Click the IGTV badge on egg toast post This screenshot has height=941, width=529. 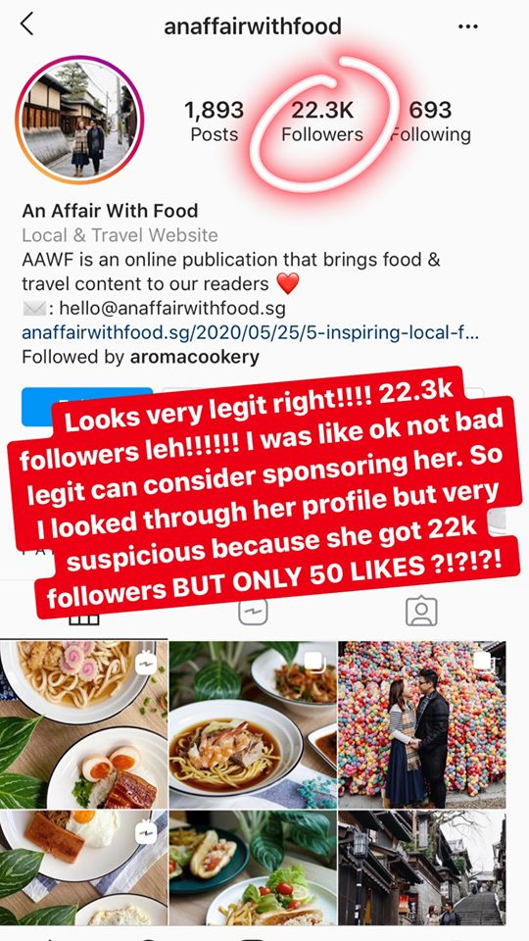tap(146, 832)
